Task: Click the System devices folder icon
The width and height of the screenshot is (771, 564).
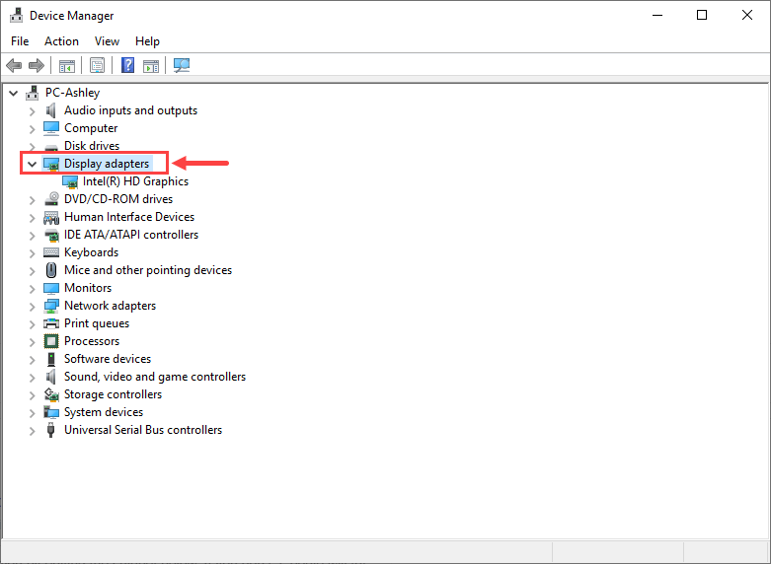Action: 51,412
